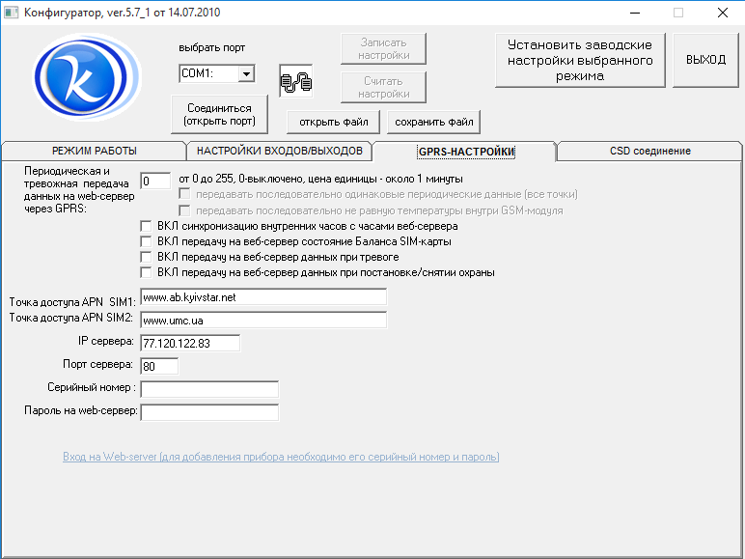
Task: Open НАСТРОЙКИ ВХОДОВ/ВЫХОДОВ tab
Action: point(279,151)
